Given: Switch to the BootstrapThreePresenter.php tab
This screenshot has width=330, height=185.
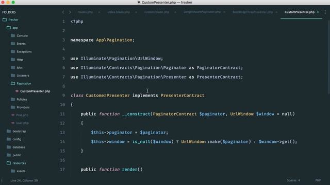Looking at the screenshot, I should [x=253, y=12].
